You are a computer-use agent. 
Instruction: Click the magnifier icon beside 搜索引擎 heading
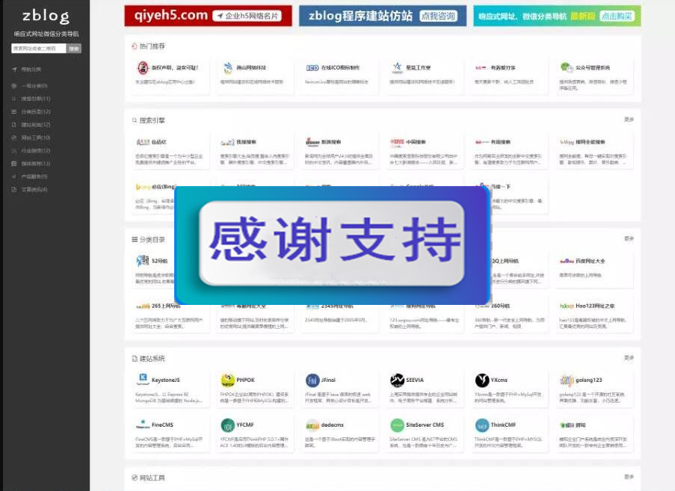[x=135, y=120]
